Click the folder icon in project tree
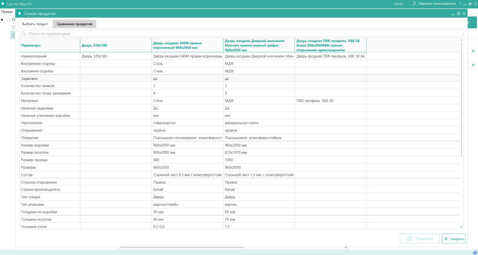The image size is (478, 255). 8,19
